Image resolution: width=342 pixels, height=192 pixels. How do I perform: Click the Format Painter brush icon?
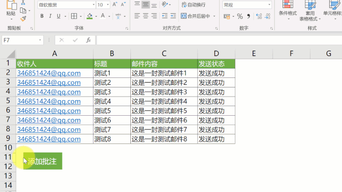point(23,19)
